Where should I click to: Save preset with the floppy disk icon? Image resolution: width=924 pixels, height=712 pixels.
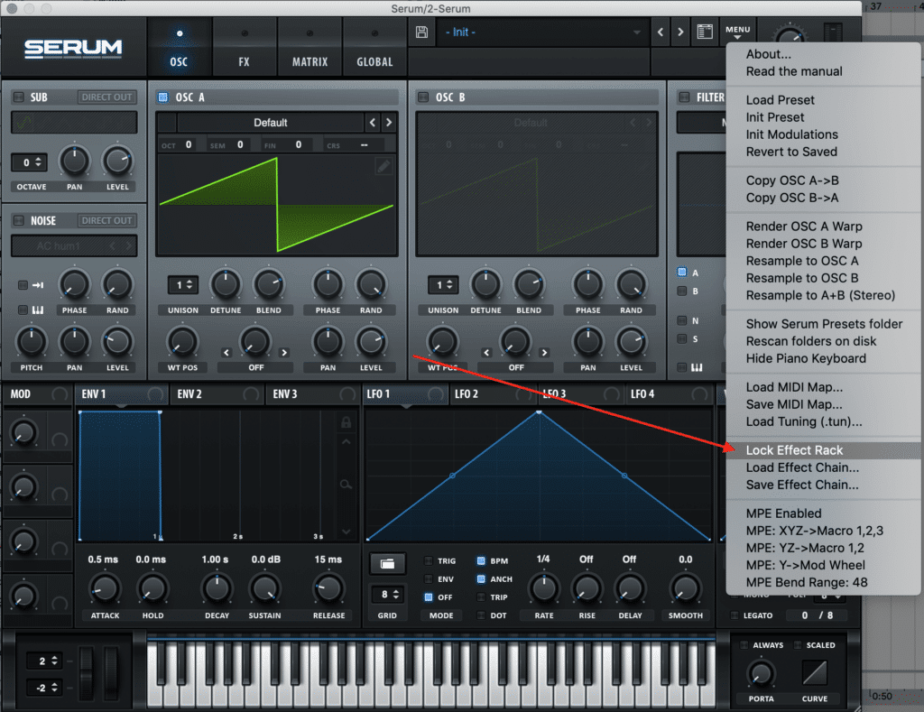[x=421, y=32]
